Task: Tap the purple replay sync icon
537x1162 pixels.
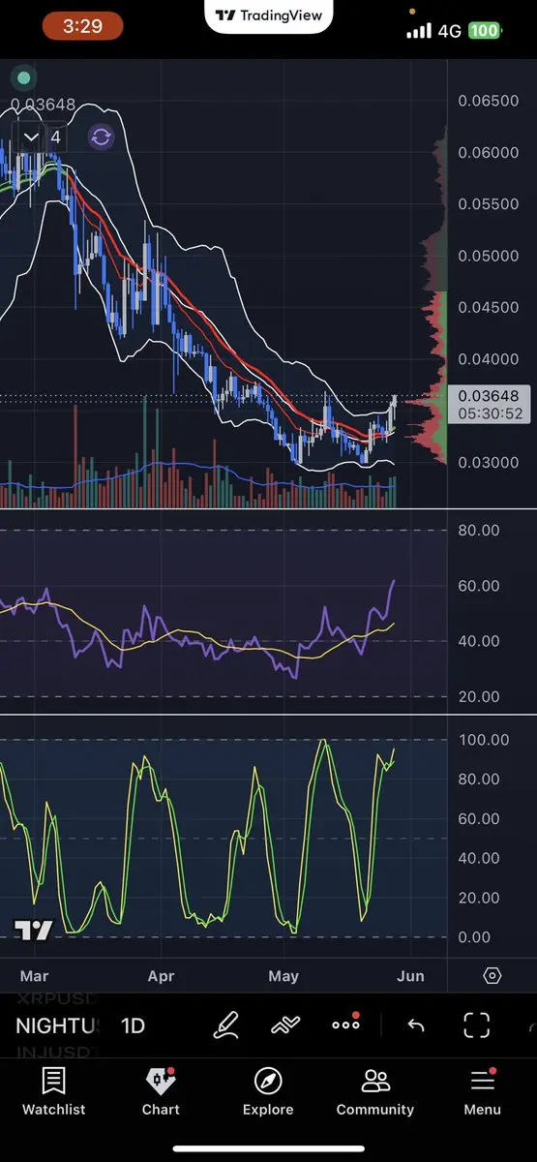Action: tap(101, 137)
